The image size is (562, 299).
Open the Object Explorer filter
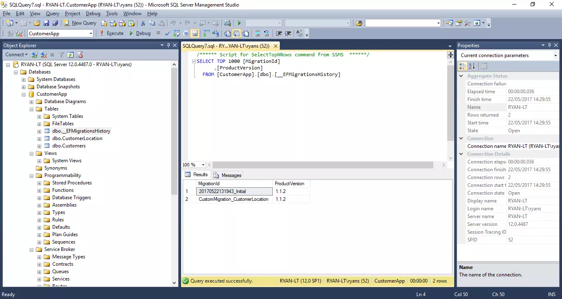point(61,55)
